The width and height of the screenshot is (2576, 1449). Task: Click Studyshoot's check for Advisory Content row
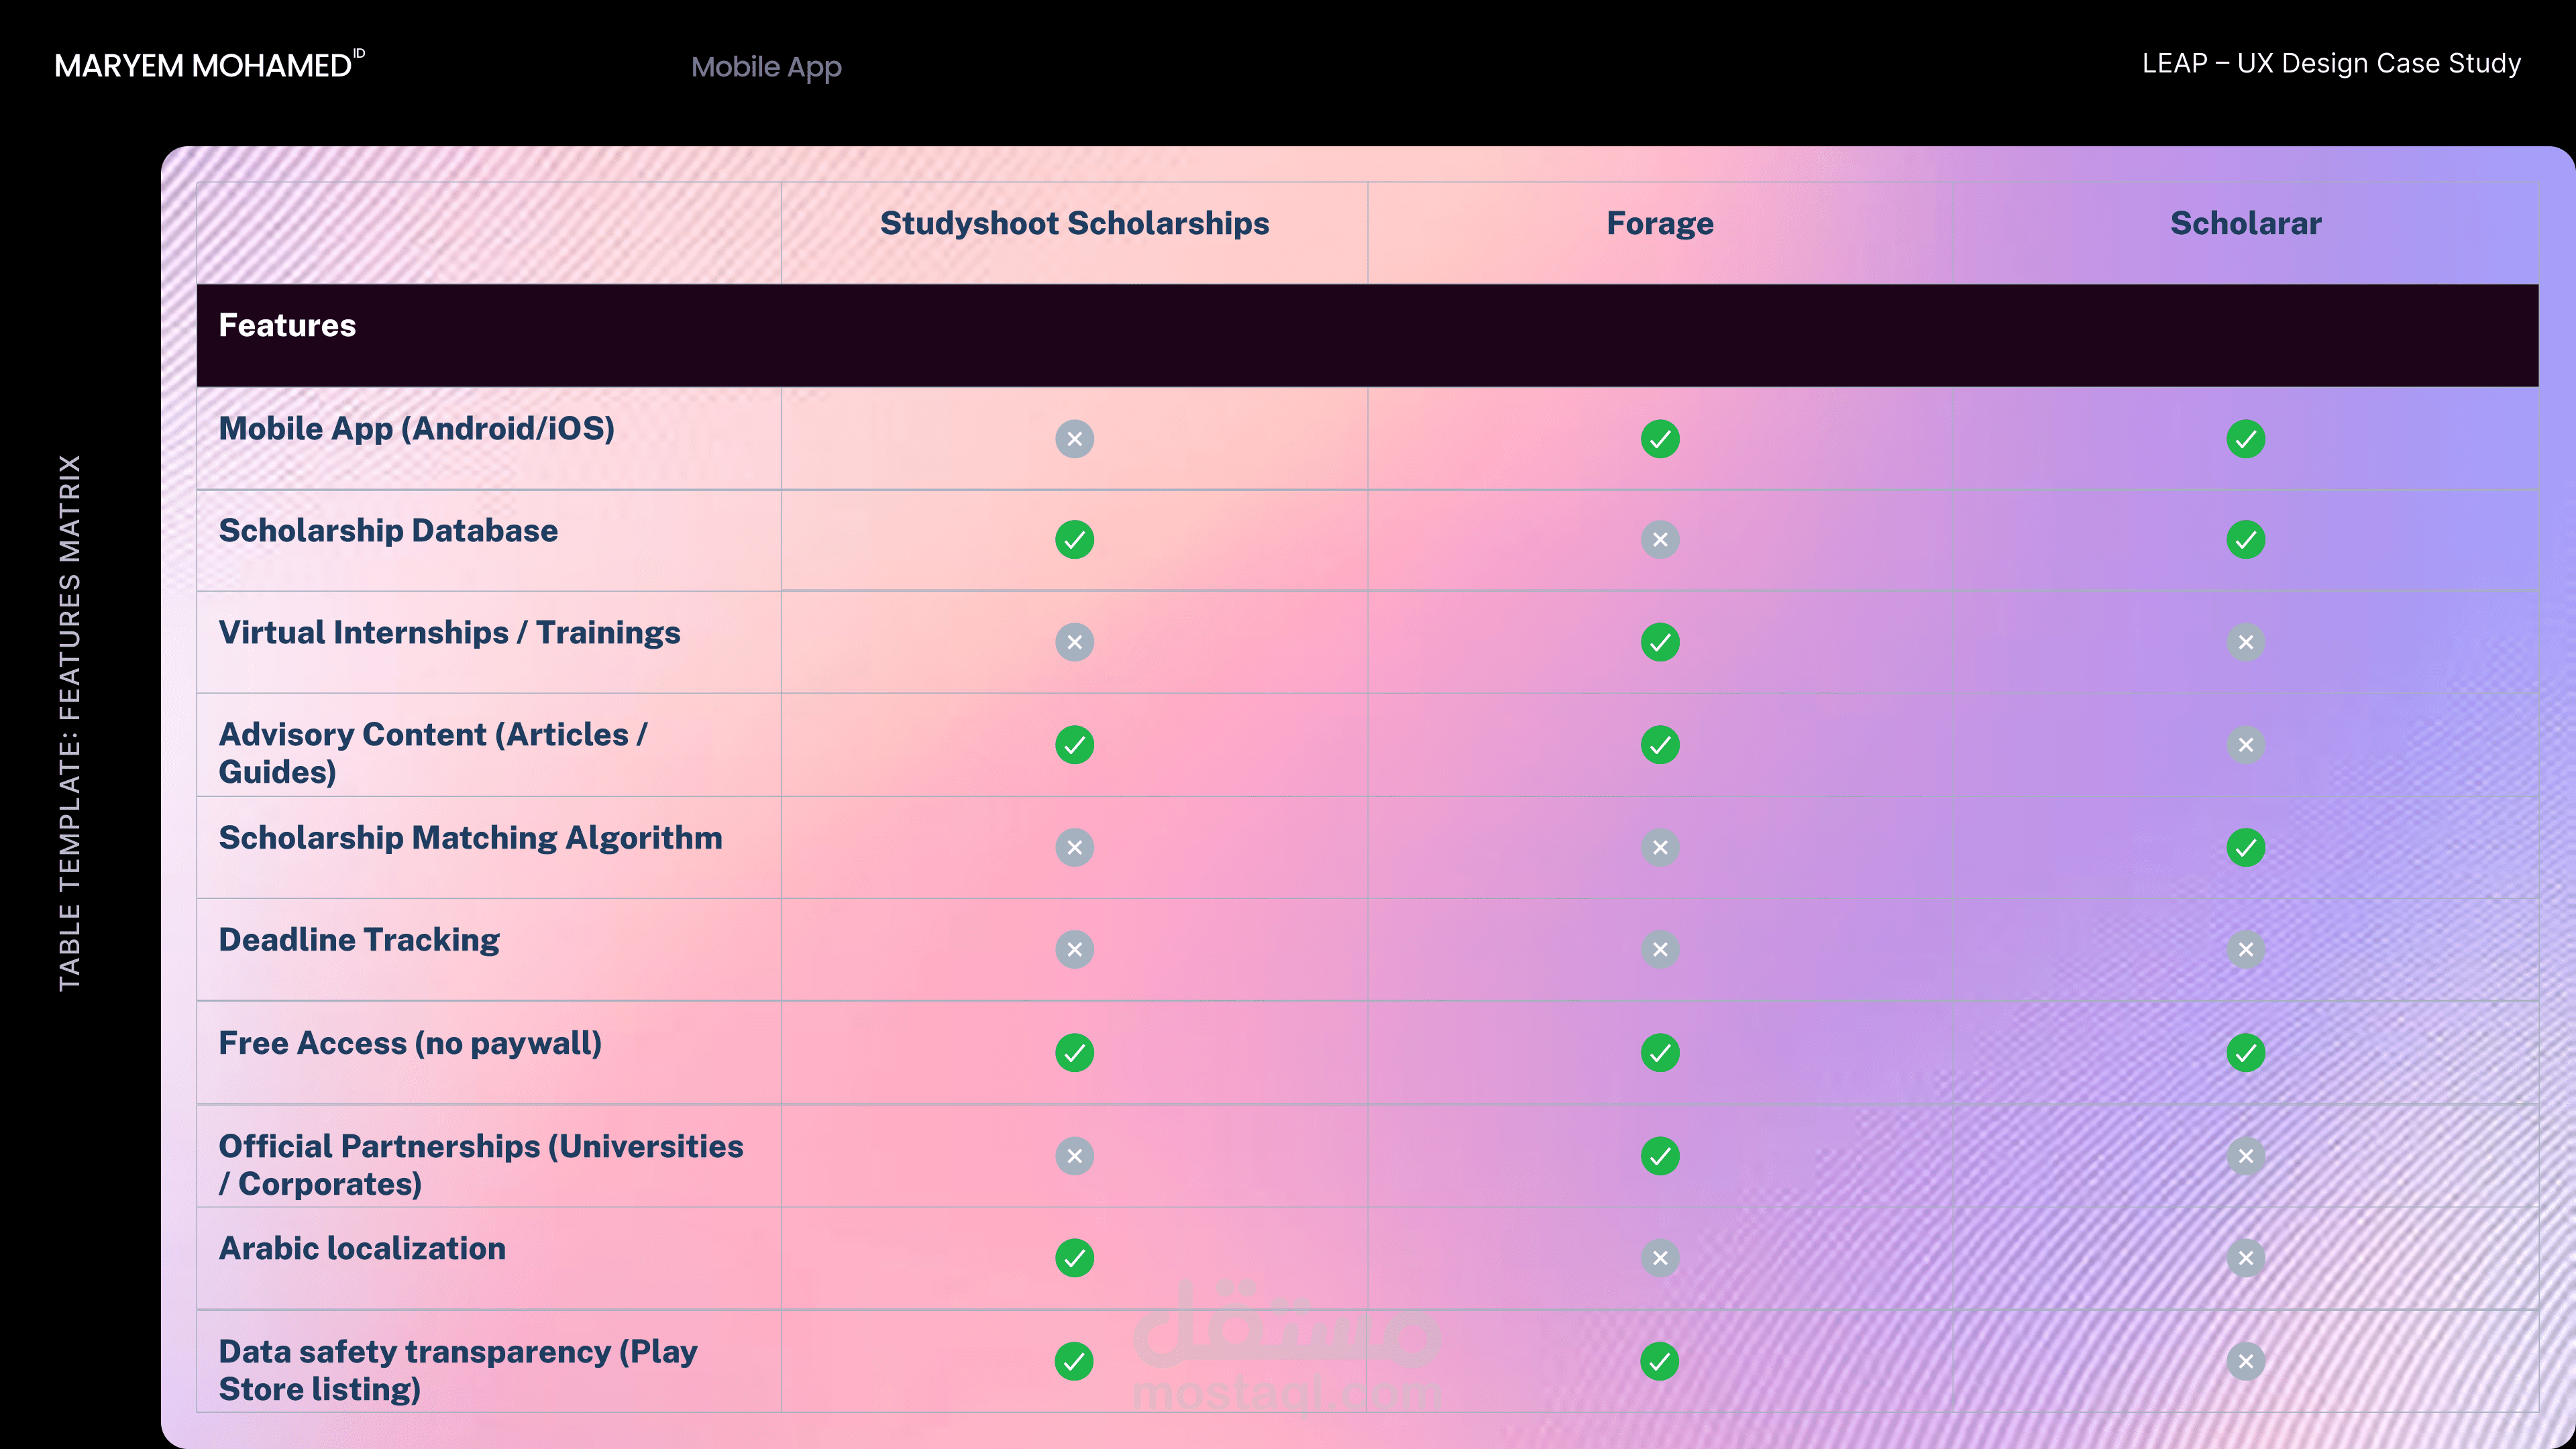(1074, 745)
